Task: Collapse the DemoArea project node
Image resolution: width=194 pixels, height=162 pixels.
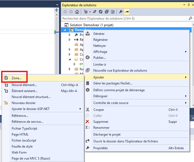Action: coord(65,30)
